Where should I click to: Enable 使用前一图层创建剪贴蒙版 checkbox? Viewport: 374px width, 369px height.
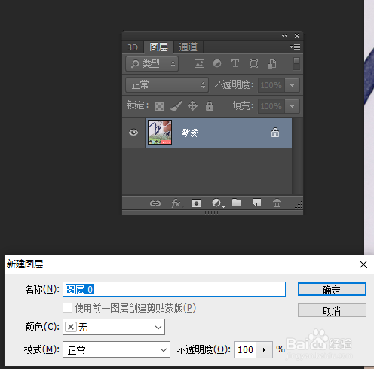[x=67, y=308]
